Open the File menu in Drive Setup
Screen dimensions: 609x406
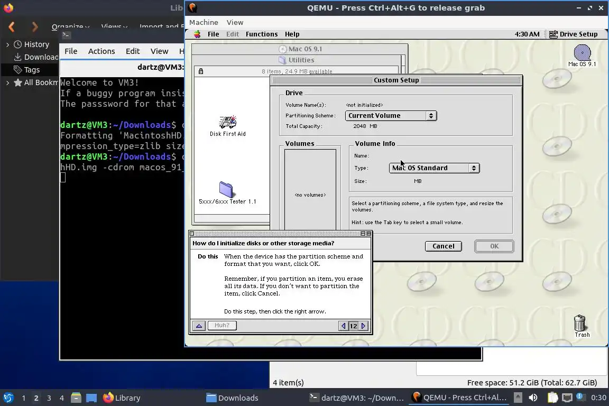coord(213,34)
